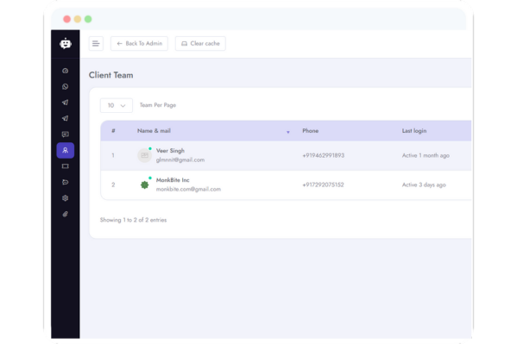
Task: Select the glmnnit@gmail.com email
Action: 180,159
